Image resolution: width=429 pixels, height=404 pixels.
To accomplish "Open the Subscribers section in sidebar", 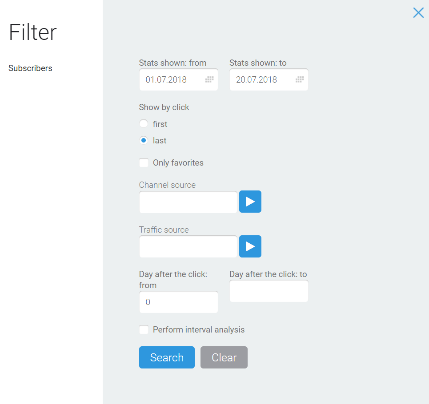I will (x=30, y=68).
